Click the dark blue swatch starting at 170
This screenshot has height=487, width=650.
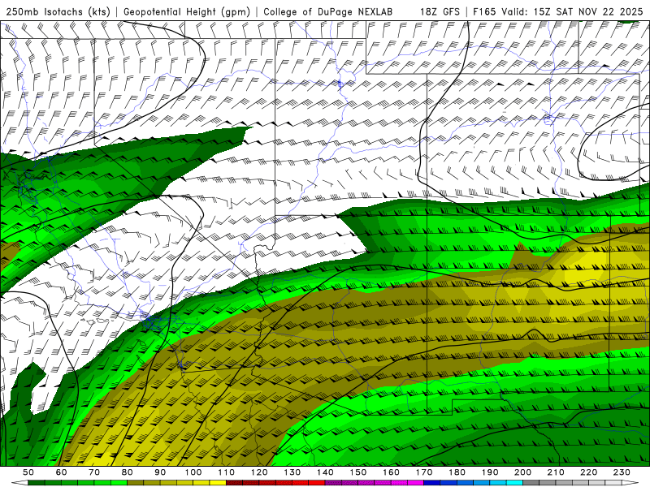432,483
